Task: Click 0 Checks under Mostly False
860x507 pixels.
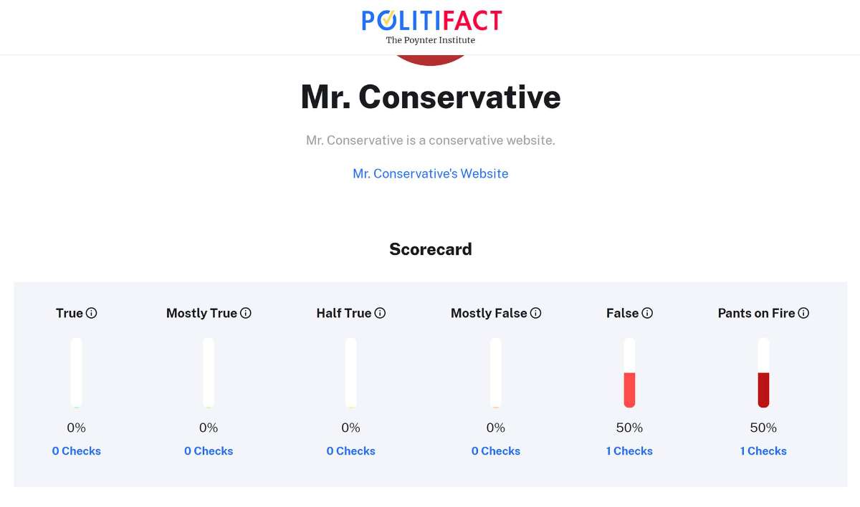Action: point(496,451)
